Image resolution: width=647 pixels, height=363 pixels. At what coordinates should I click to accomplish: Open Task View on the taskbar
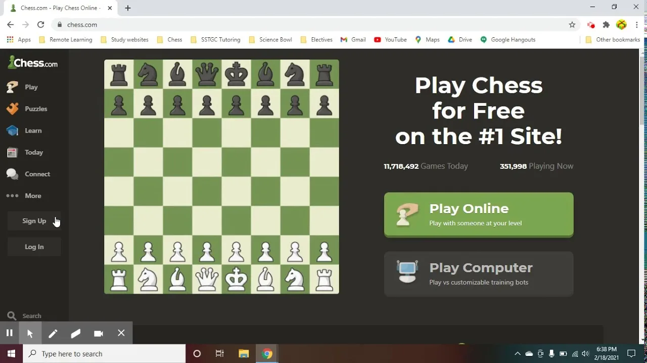[220, 353]
